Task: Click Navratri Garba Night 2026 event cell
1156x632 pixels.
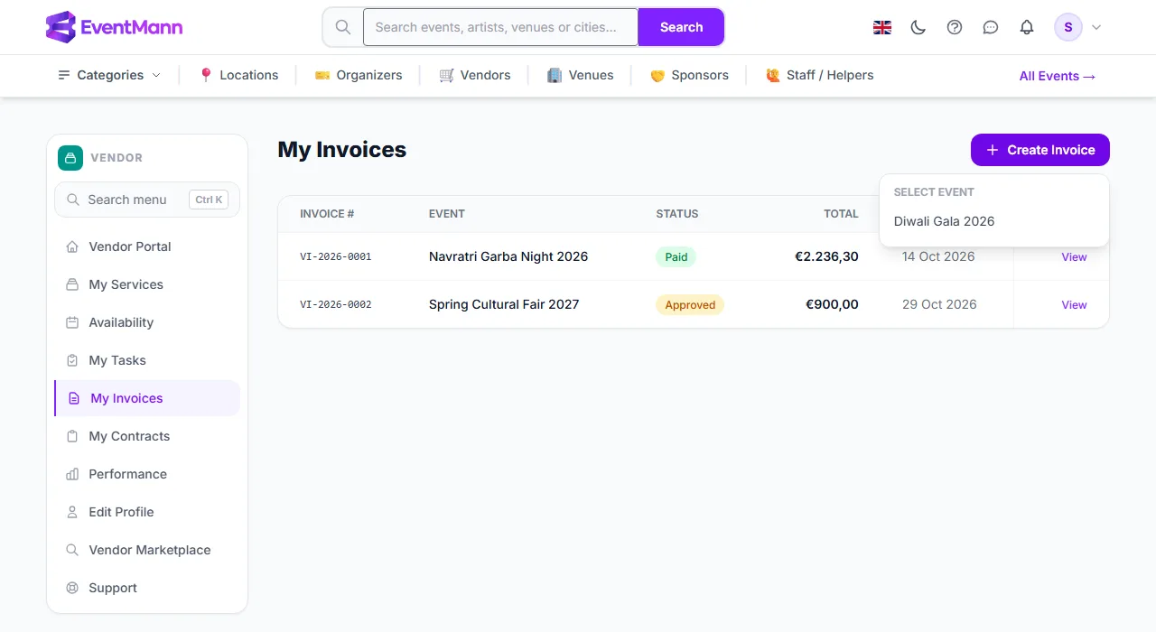Action: 508,256
